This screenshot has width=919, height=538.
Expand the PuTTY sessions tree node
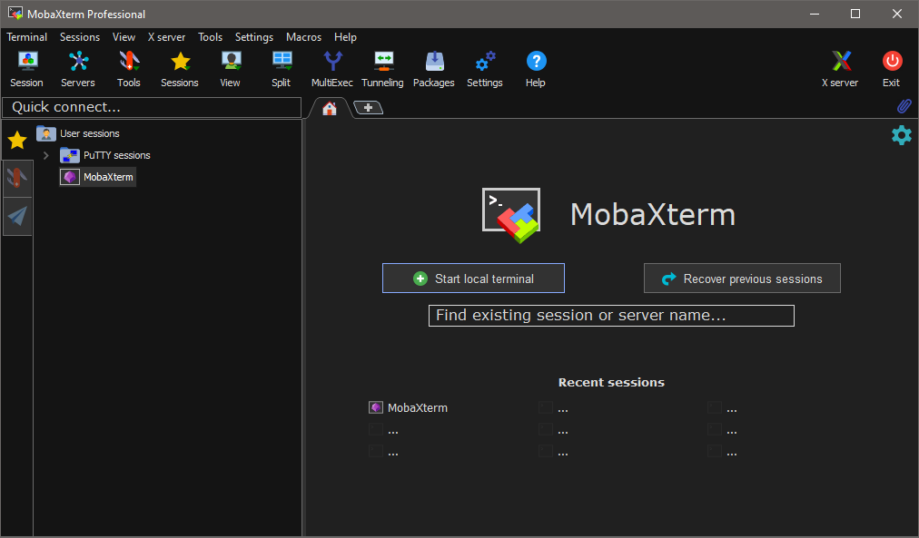pyautogui.click(x=45, y=155)
